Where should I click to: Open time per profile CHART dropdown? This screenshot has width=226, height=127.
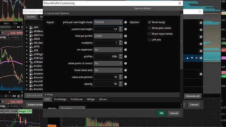pyautogui.click(x=108, y=36)
